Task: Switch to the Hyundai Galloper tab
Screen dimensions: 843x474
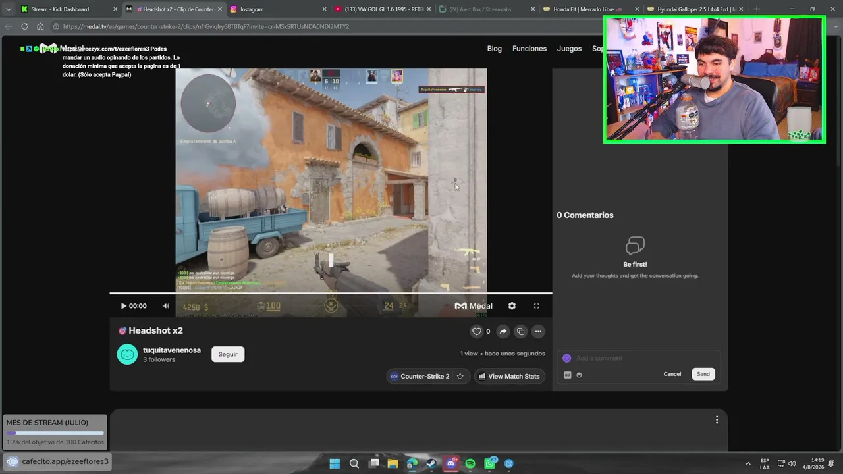Action: pos(696,9)
